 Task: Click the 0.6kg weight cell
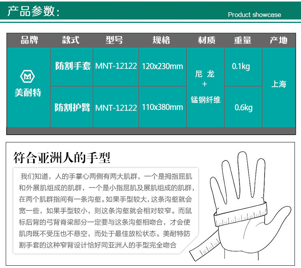coord(243,108)
